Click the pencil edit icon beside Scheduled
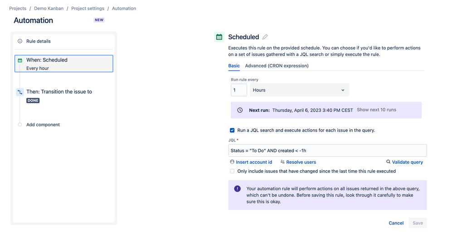The height and width of the screenshot is (233, 453). pyautogui.click(x=265, y=37)
